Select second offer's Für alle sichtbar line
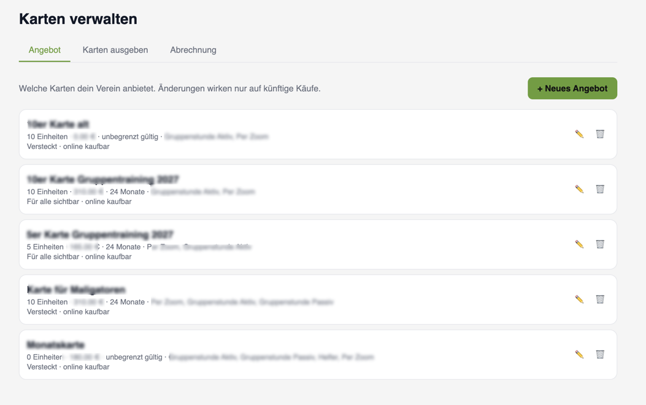The width and height of the screenshot is (646, 405). [x=79, y=202]
